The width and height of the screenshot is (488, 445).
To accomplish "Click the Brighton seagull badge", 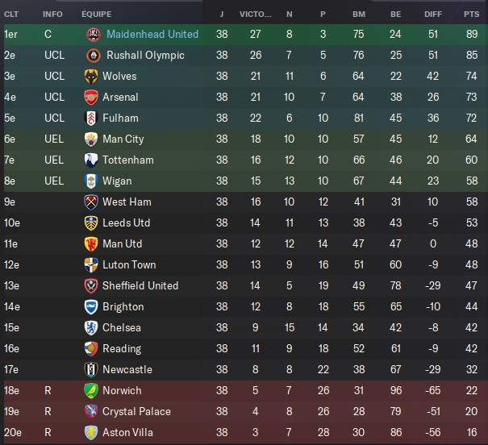I will pos(91,307).
